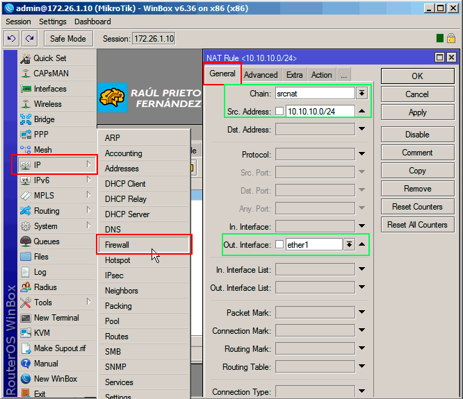This screenshot has height=399, width=463.
Task: Open the Chain srcnat dropdown
Action: [x=362, y=93]
